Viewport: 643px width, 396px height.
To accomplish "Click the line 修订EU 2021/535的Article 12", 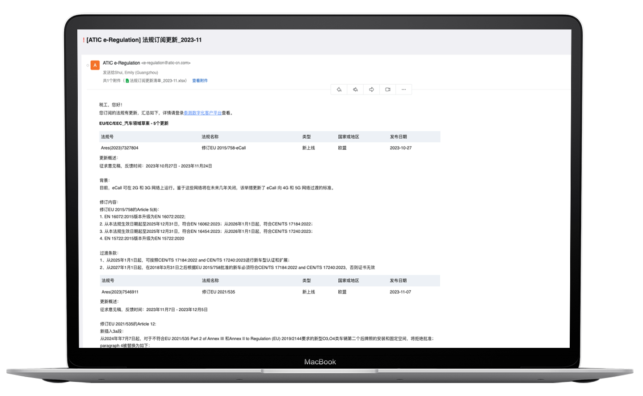I will tap(128, 324).
